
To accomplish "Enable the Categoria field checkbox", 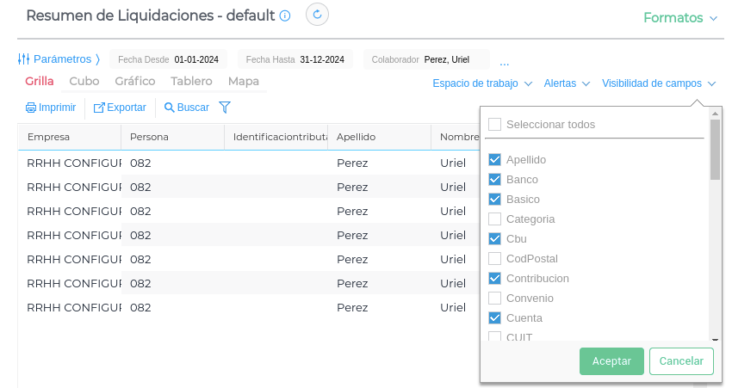I will (x=495, y=219).
